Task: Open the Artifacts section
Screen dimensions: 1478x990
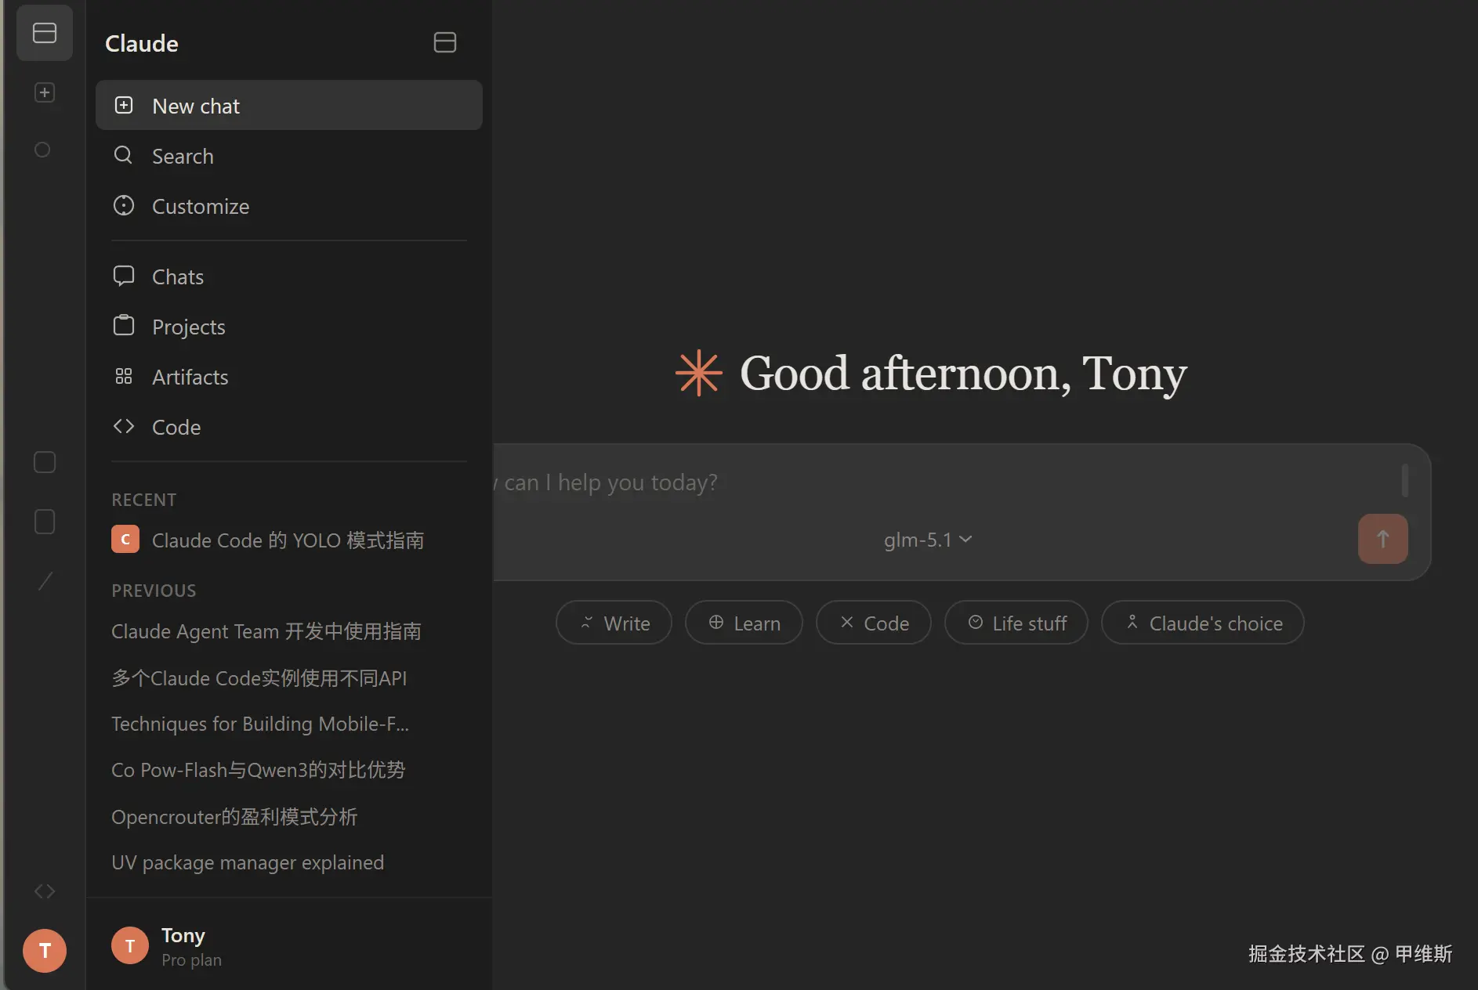Action: (289, 377)
